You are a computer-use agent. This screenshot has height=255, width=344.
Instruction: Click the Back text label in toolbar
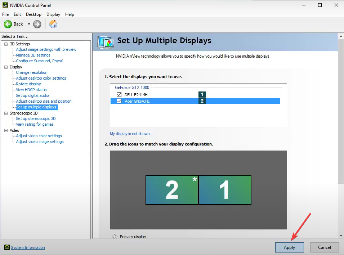coord(18,24)
